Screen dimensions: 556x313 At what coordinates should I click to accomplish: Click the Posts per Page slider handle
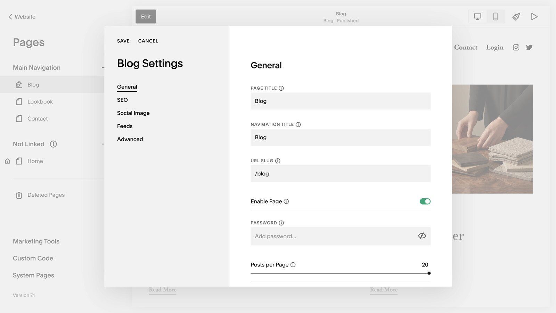(429, 273)
